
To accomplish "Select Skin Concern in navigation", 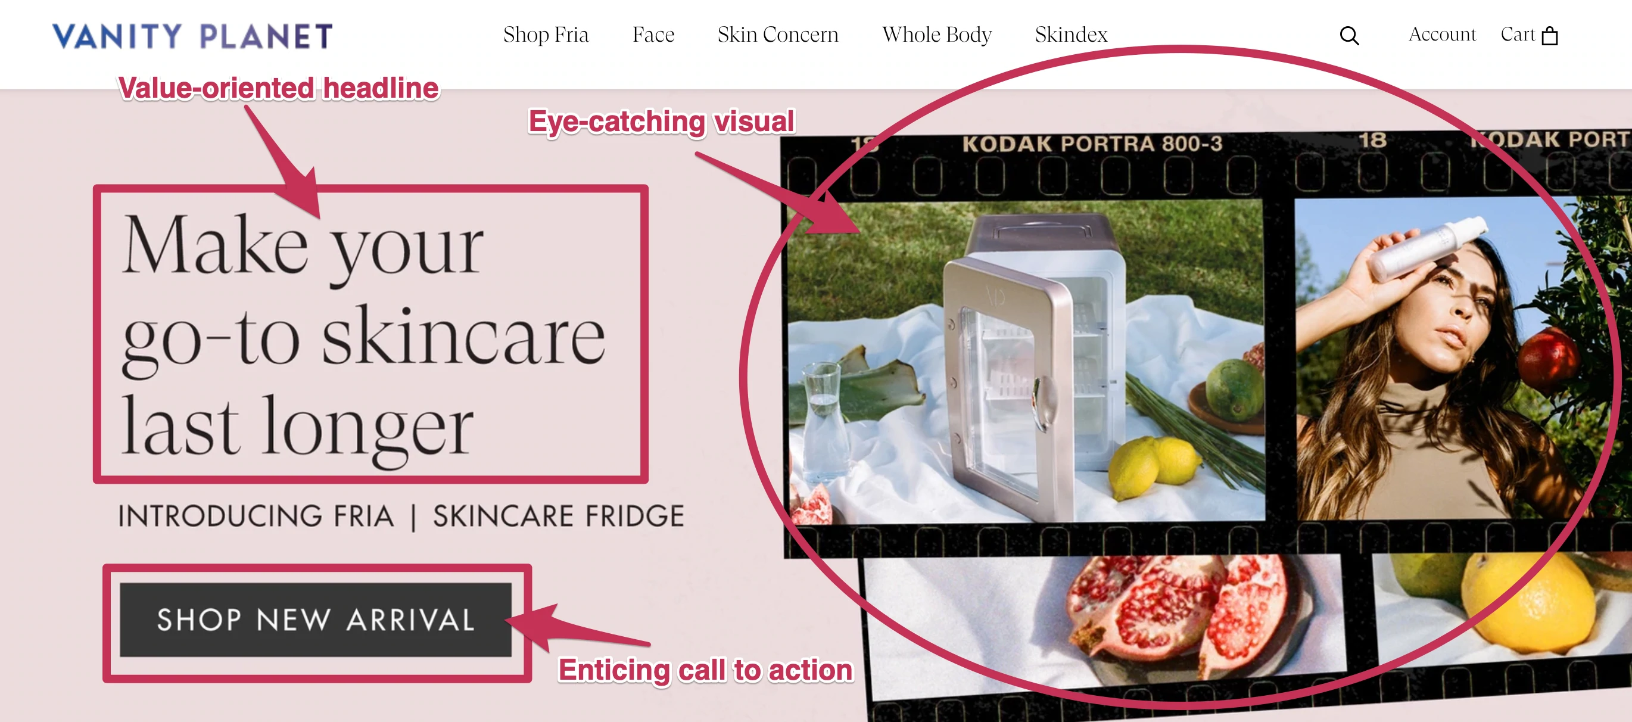I will [x=777, y=35].
